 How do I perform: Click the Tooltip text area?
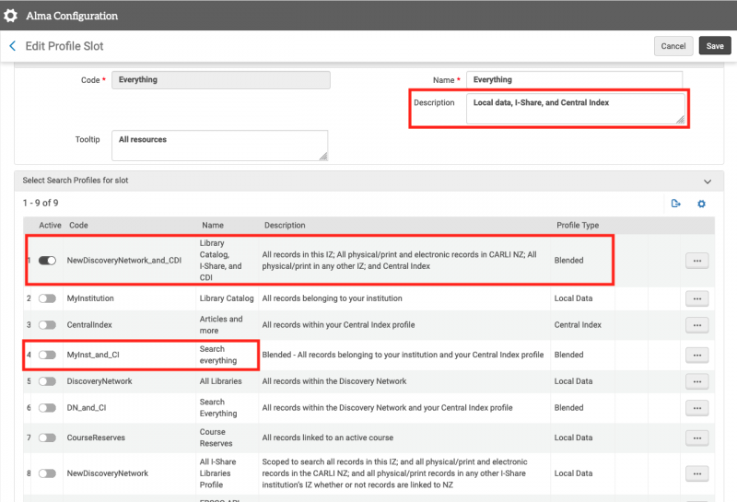219,146
